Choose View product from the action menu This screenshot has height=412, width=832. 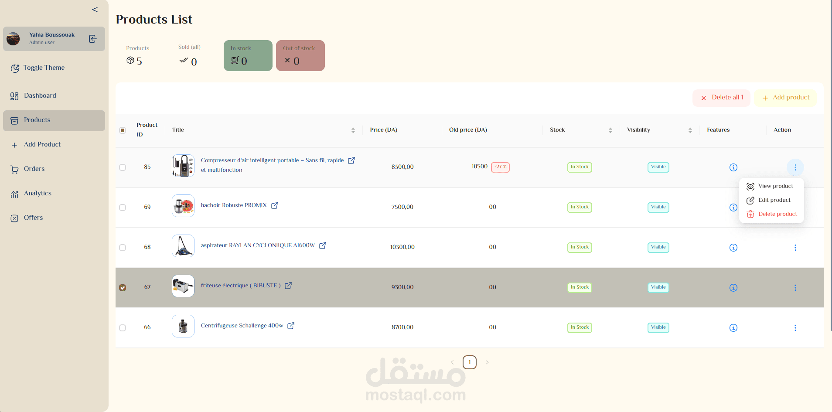tap(771, 186)
